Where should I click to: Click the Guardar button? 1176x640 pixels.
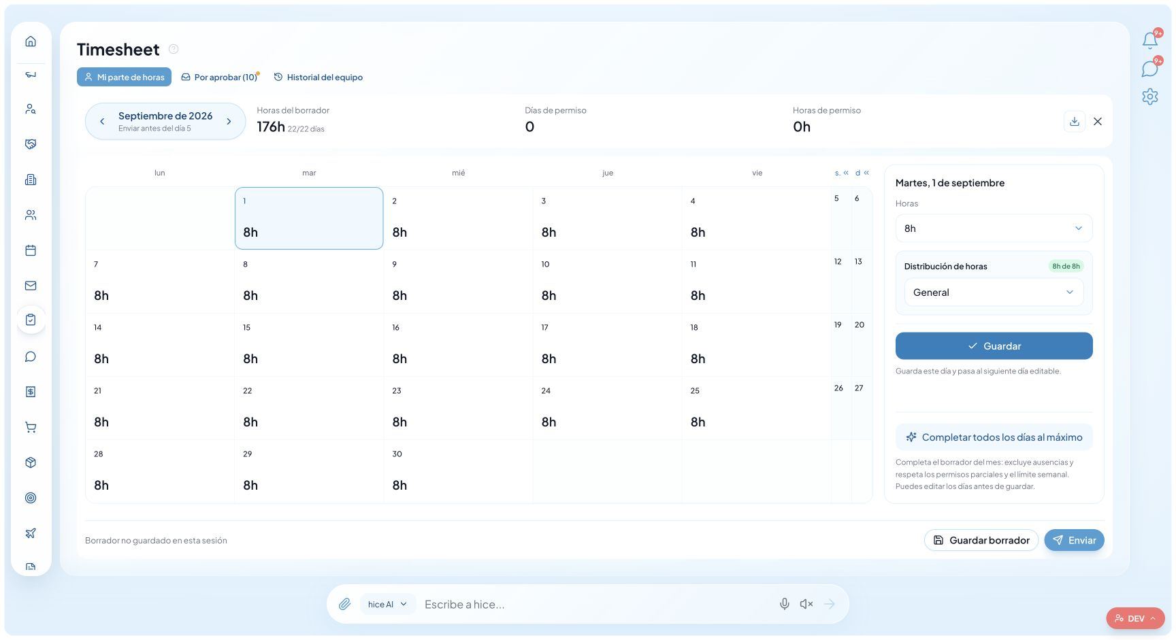(994, 346)
